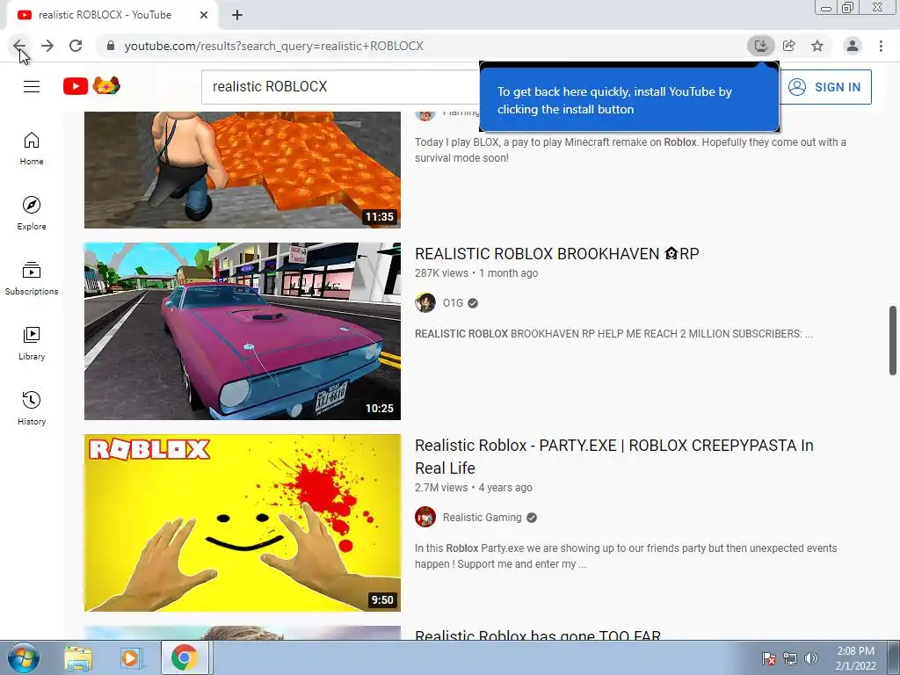Screen dimensions: 900x675
Task: Bookmark this page with the star icon
Action: tap(817, 46)
